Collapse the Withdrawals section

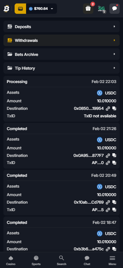click(x=61, y=40)
